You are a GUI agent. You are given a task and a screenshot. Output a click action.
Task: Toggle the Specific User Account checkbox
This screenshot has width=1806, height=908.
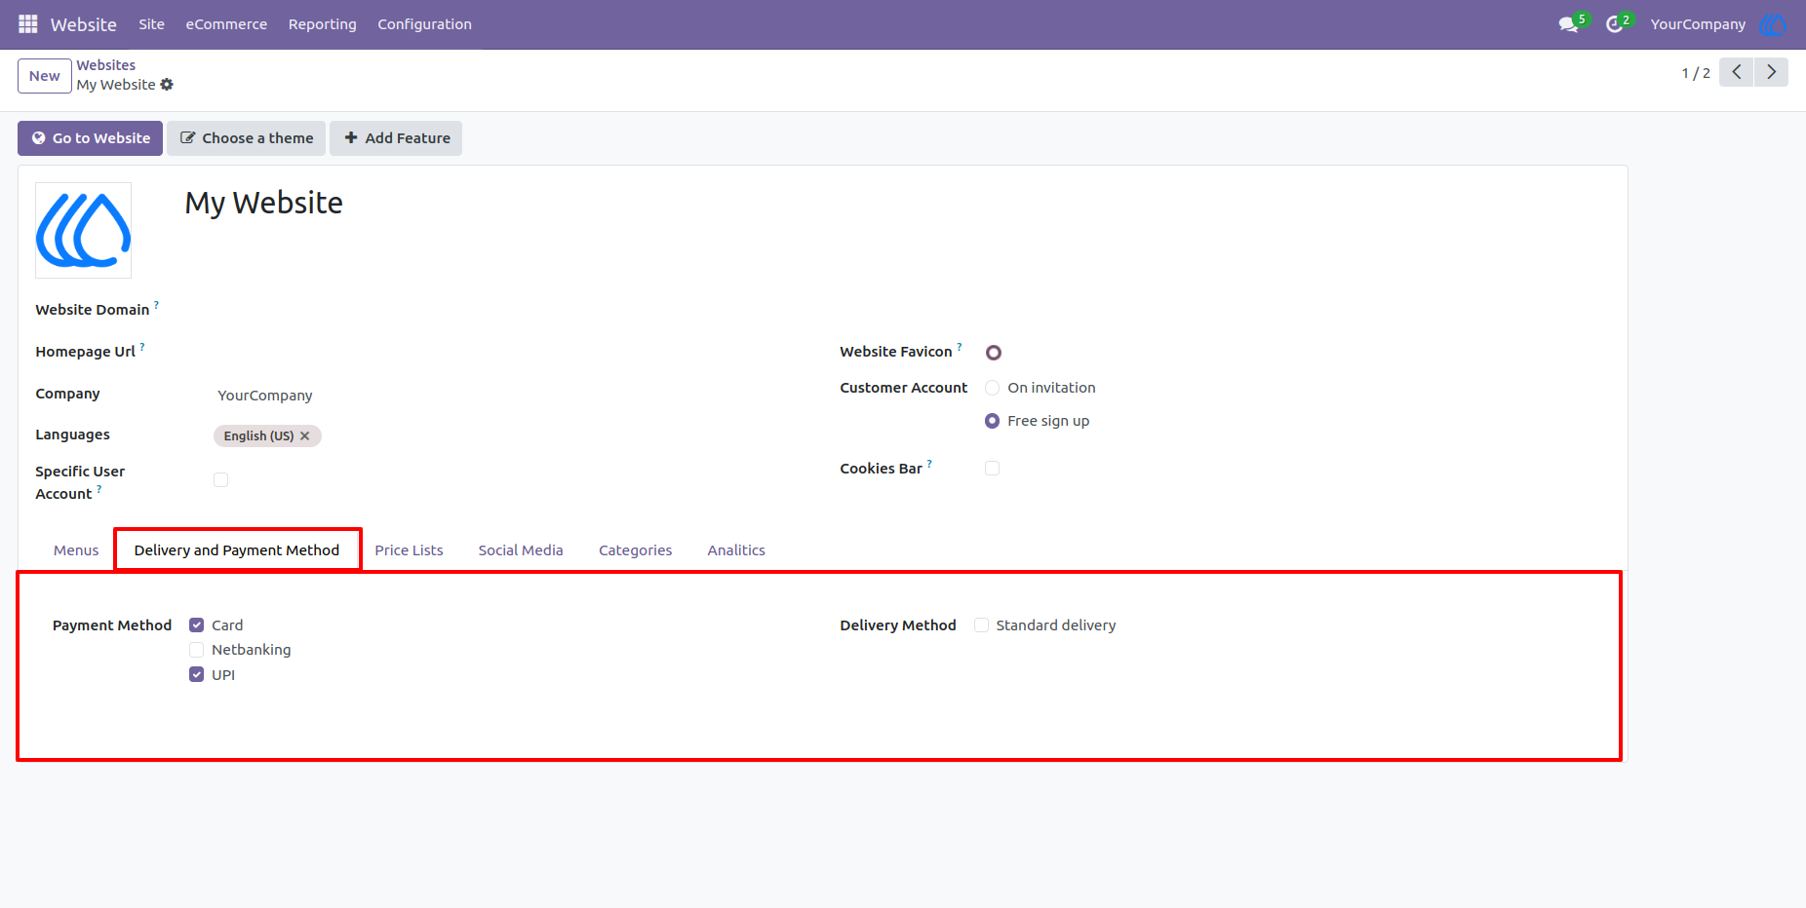point(221,479)
